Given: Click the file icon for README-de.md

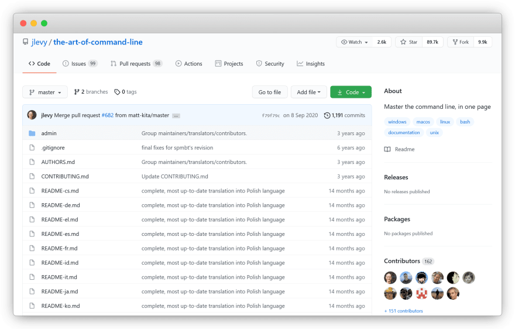Looking at the screenshot, I should point(32,205).
